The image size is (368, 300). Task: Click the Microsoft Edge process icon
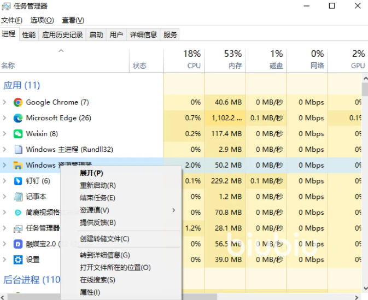(x=18, y=118)
